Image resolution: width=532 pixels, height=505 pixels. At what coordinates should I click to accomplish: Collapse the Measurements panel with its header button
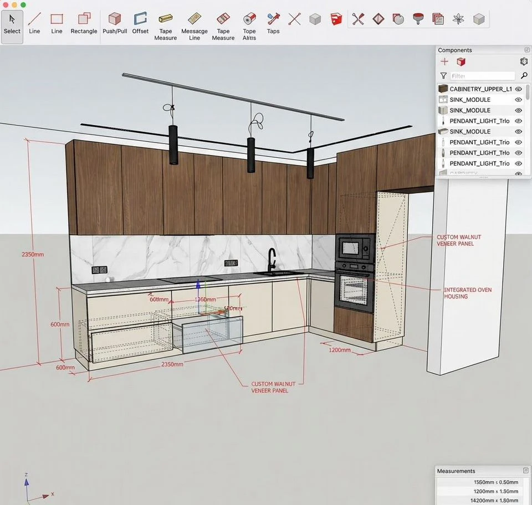(x=526, y=471)
